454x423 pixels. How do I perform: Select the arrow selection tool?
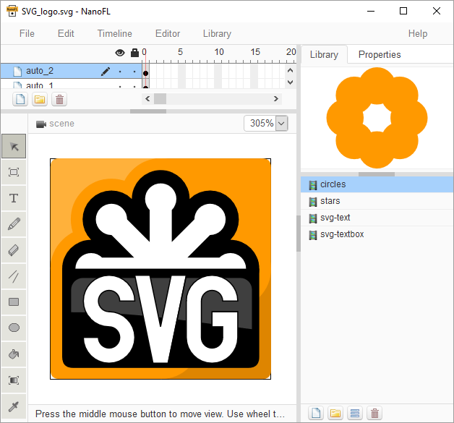14,146
